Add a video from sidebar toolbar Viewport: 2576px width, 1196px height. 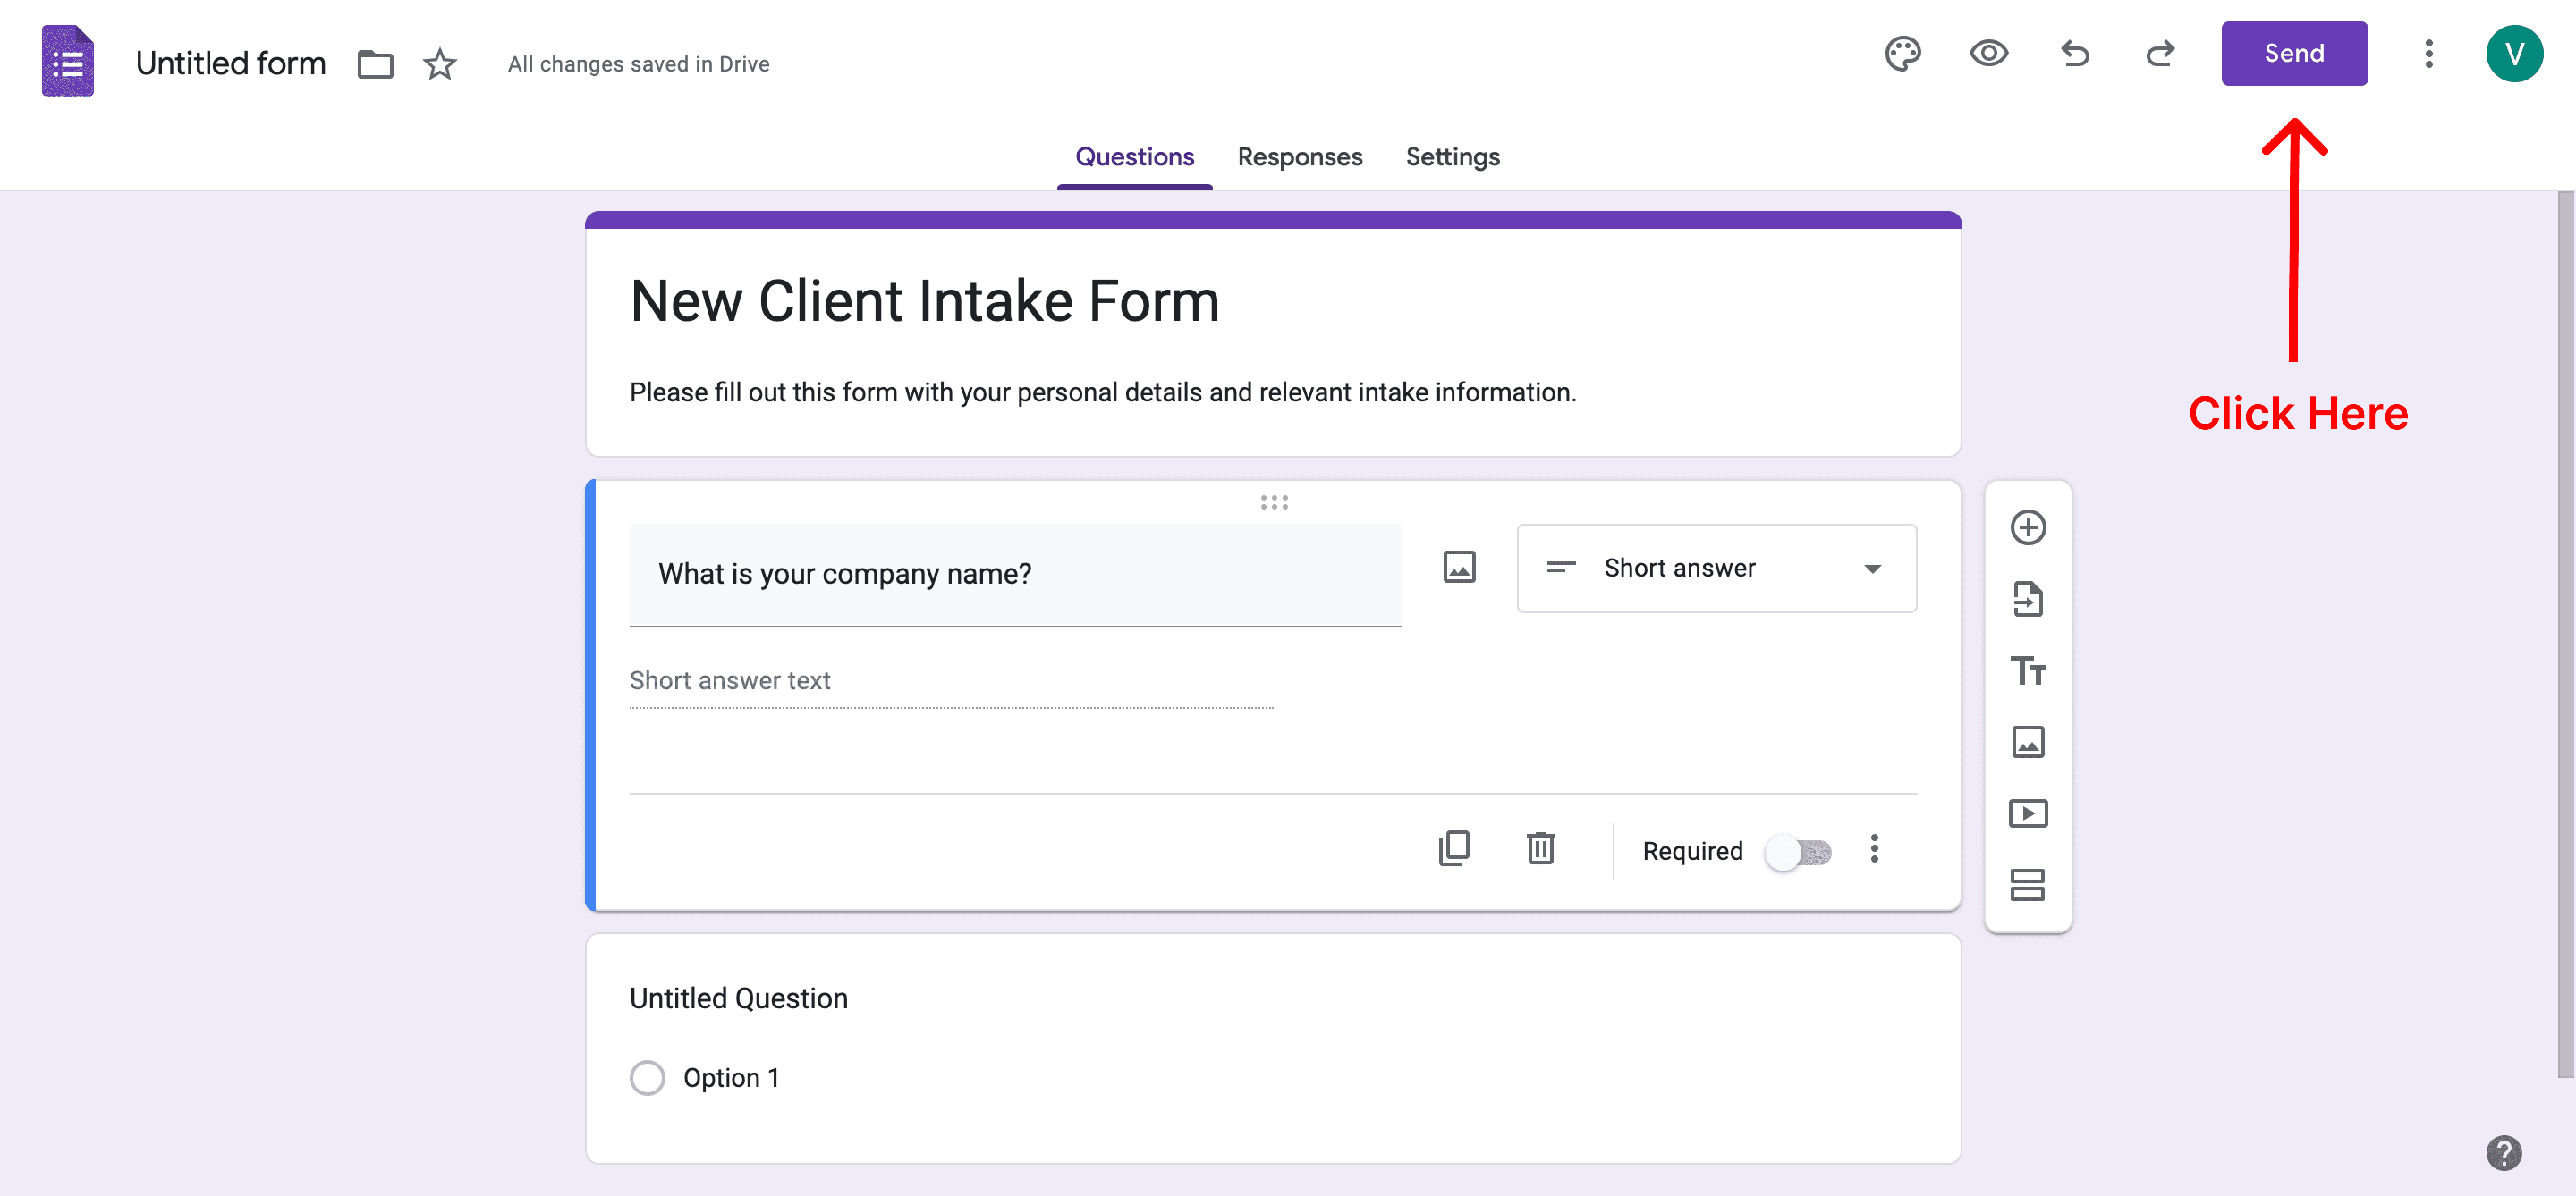click(x=2028, y=813)
